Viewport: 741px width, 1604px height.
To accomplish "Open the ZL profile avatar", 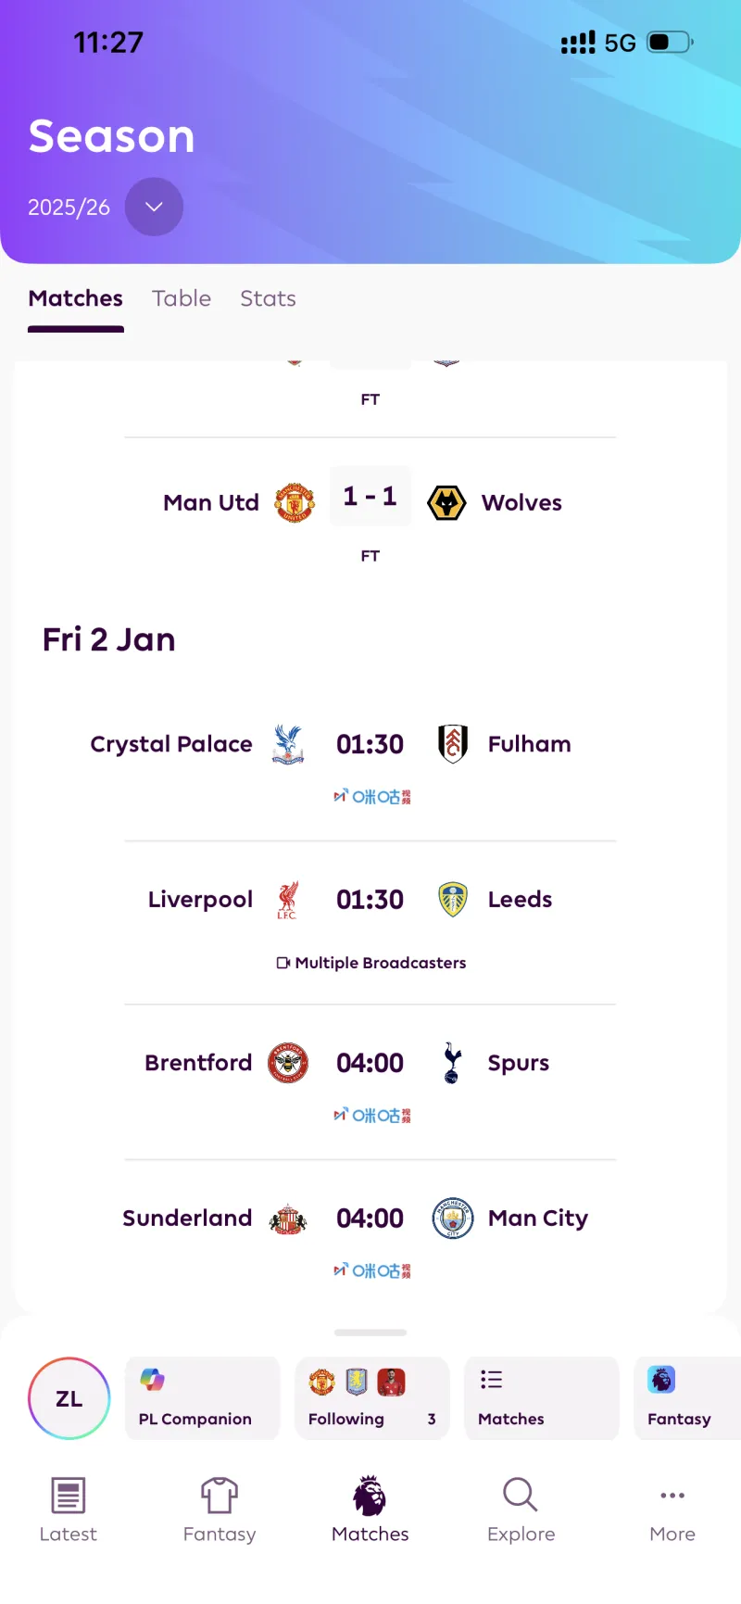I will point(69,1398).
